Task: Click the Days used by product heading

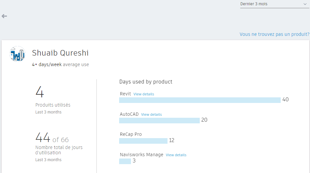Action: pyautogui.click(x=146, y=82)
